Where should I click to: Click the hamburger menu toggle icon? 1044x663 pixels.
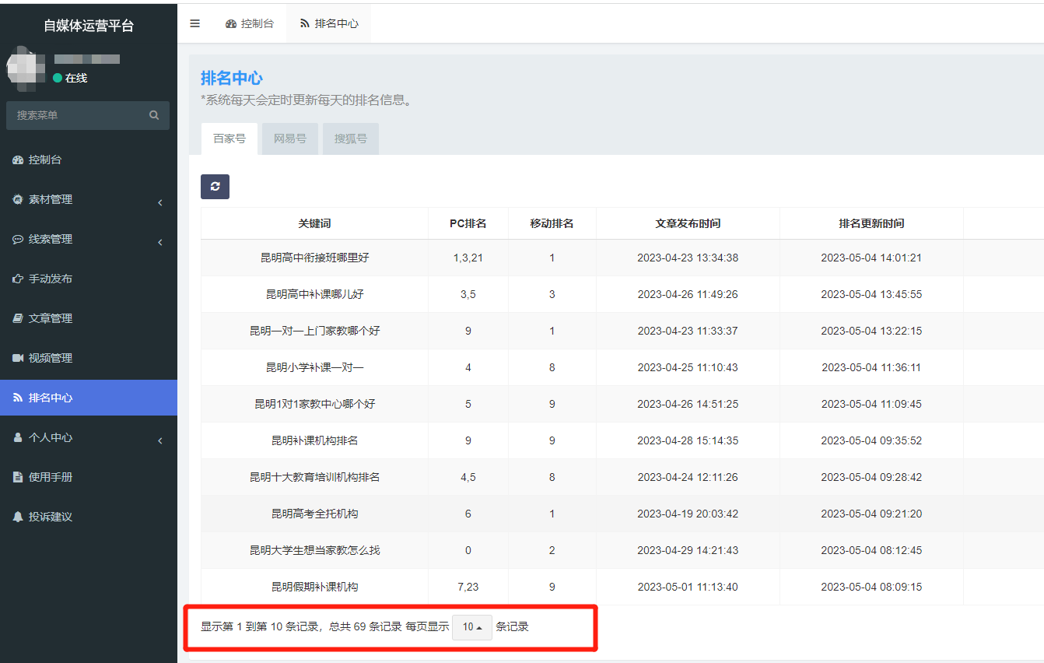pyautogui.click(x=194, y=23)
